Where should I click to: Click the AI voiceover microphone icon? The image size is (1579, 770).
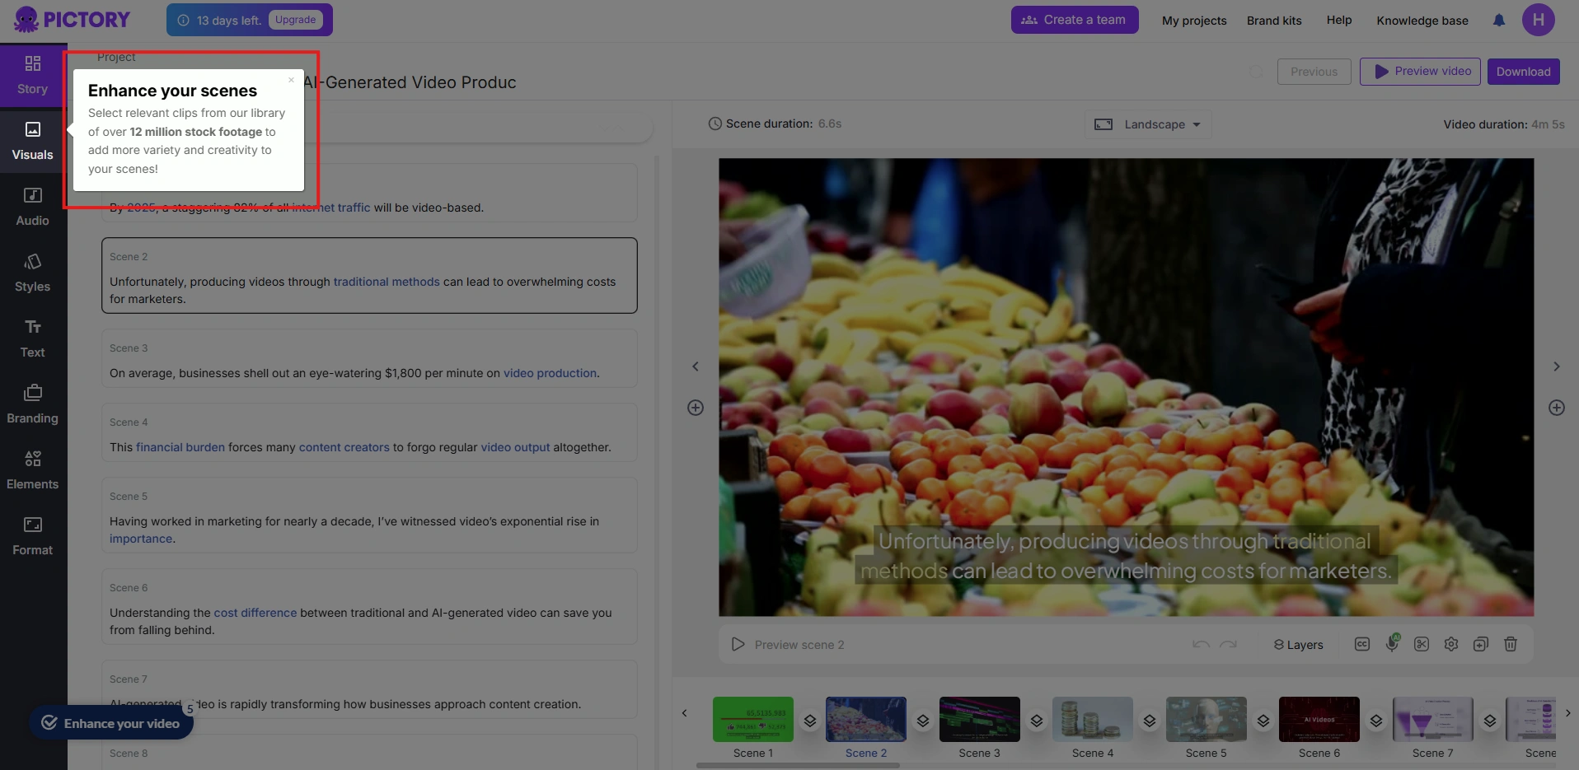tap(1392, 643)
